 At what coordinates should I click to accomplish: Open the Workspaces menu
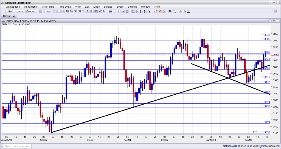[x=13, y=7]
